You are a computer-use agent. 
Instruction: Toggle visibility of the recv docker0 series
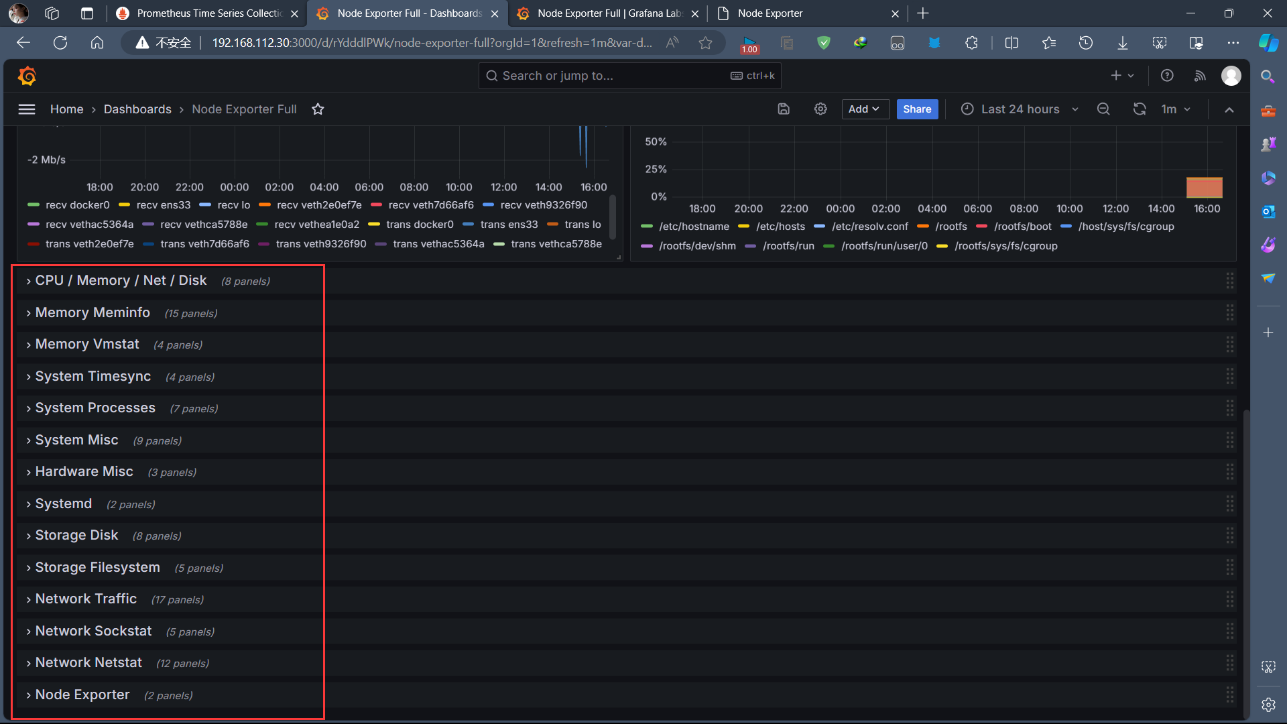tap(78, 205)
